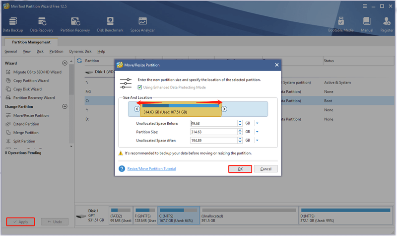The width and height of the screenshot is (397, 236).
Task: Refresh the partition list icon
Action: click(x=79, y=61)
